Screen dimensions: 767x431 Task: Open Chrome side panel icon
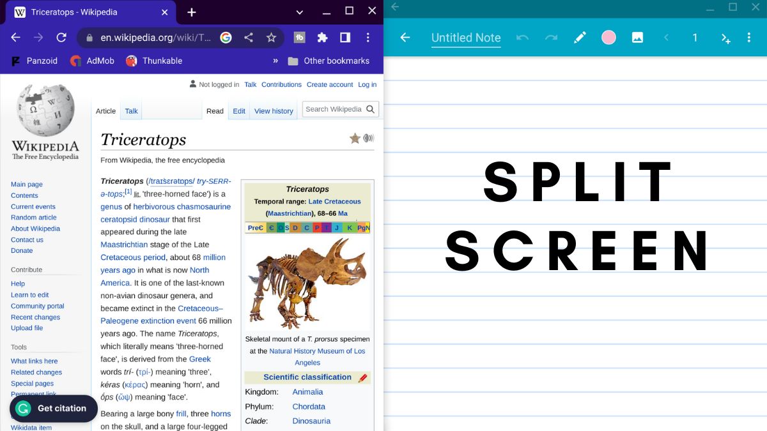[345, 38]
